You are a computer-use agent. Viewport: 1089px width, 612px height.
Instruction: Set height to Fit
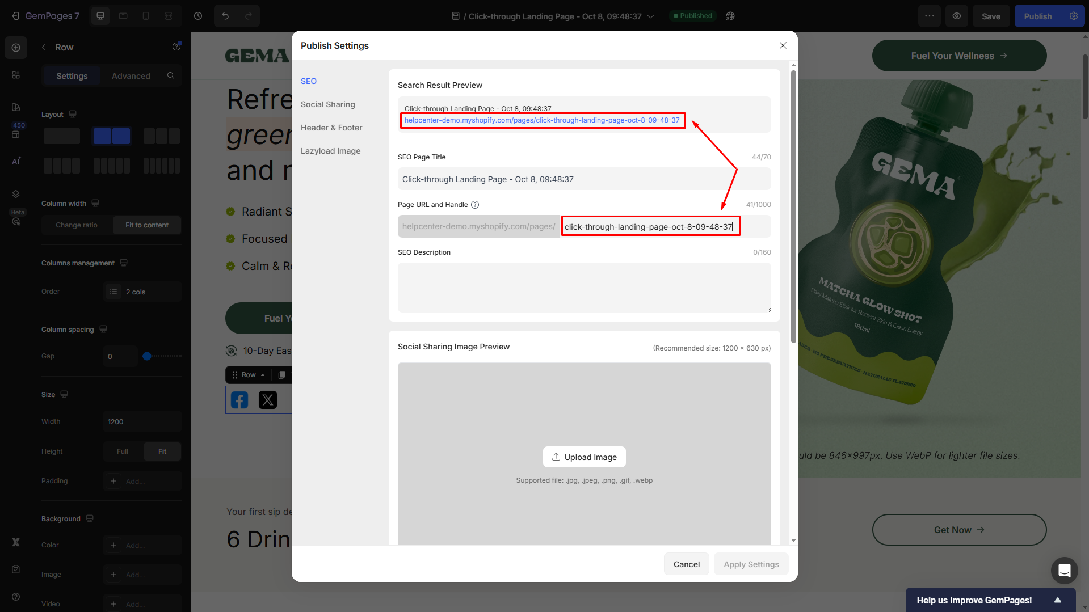point(162,451)
